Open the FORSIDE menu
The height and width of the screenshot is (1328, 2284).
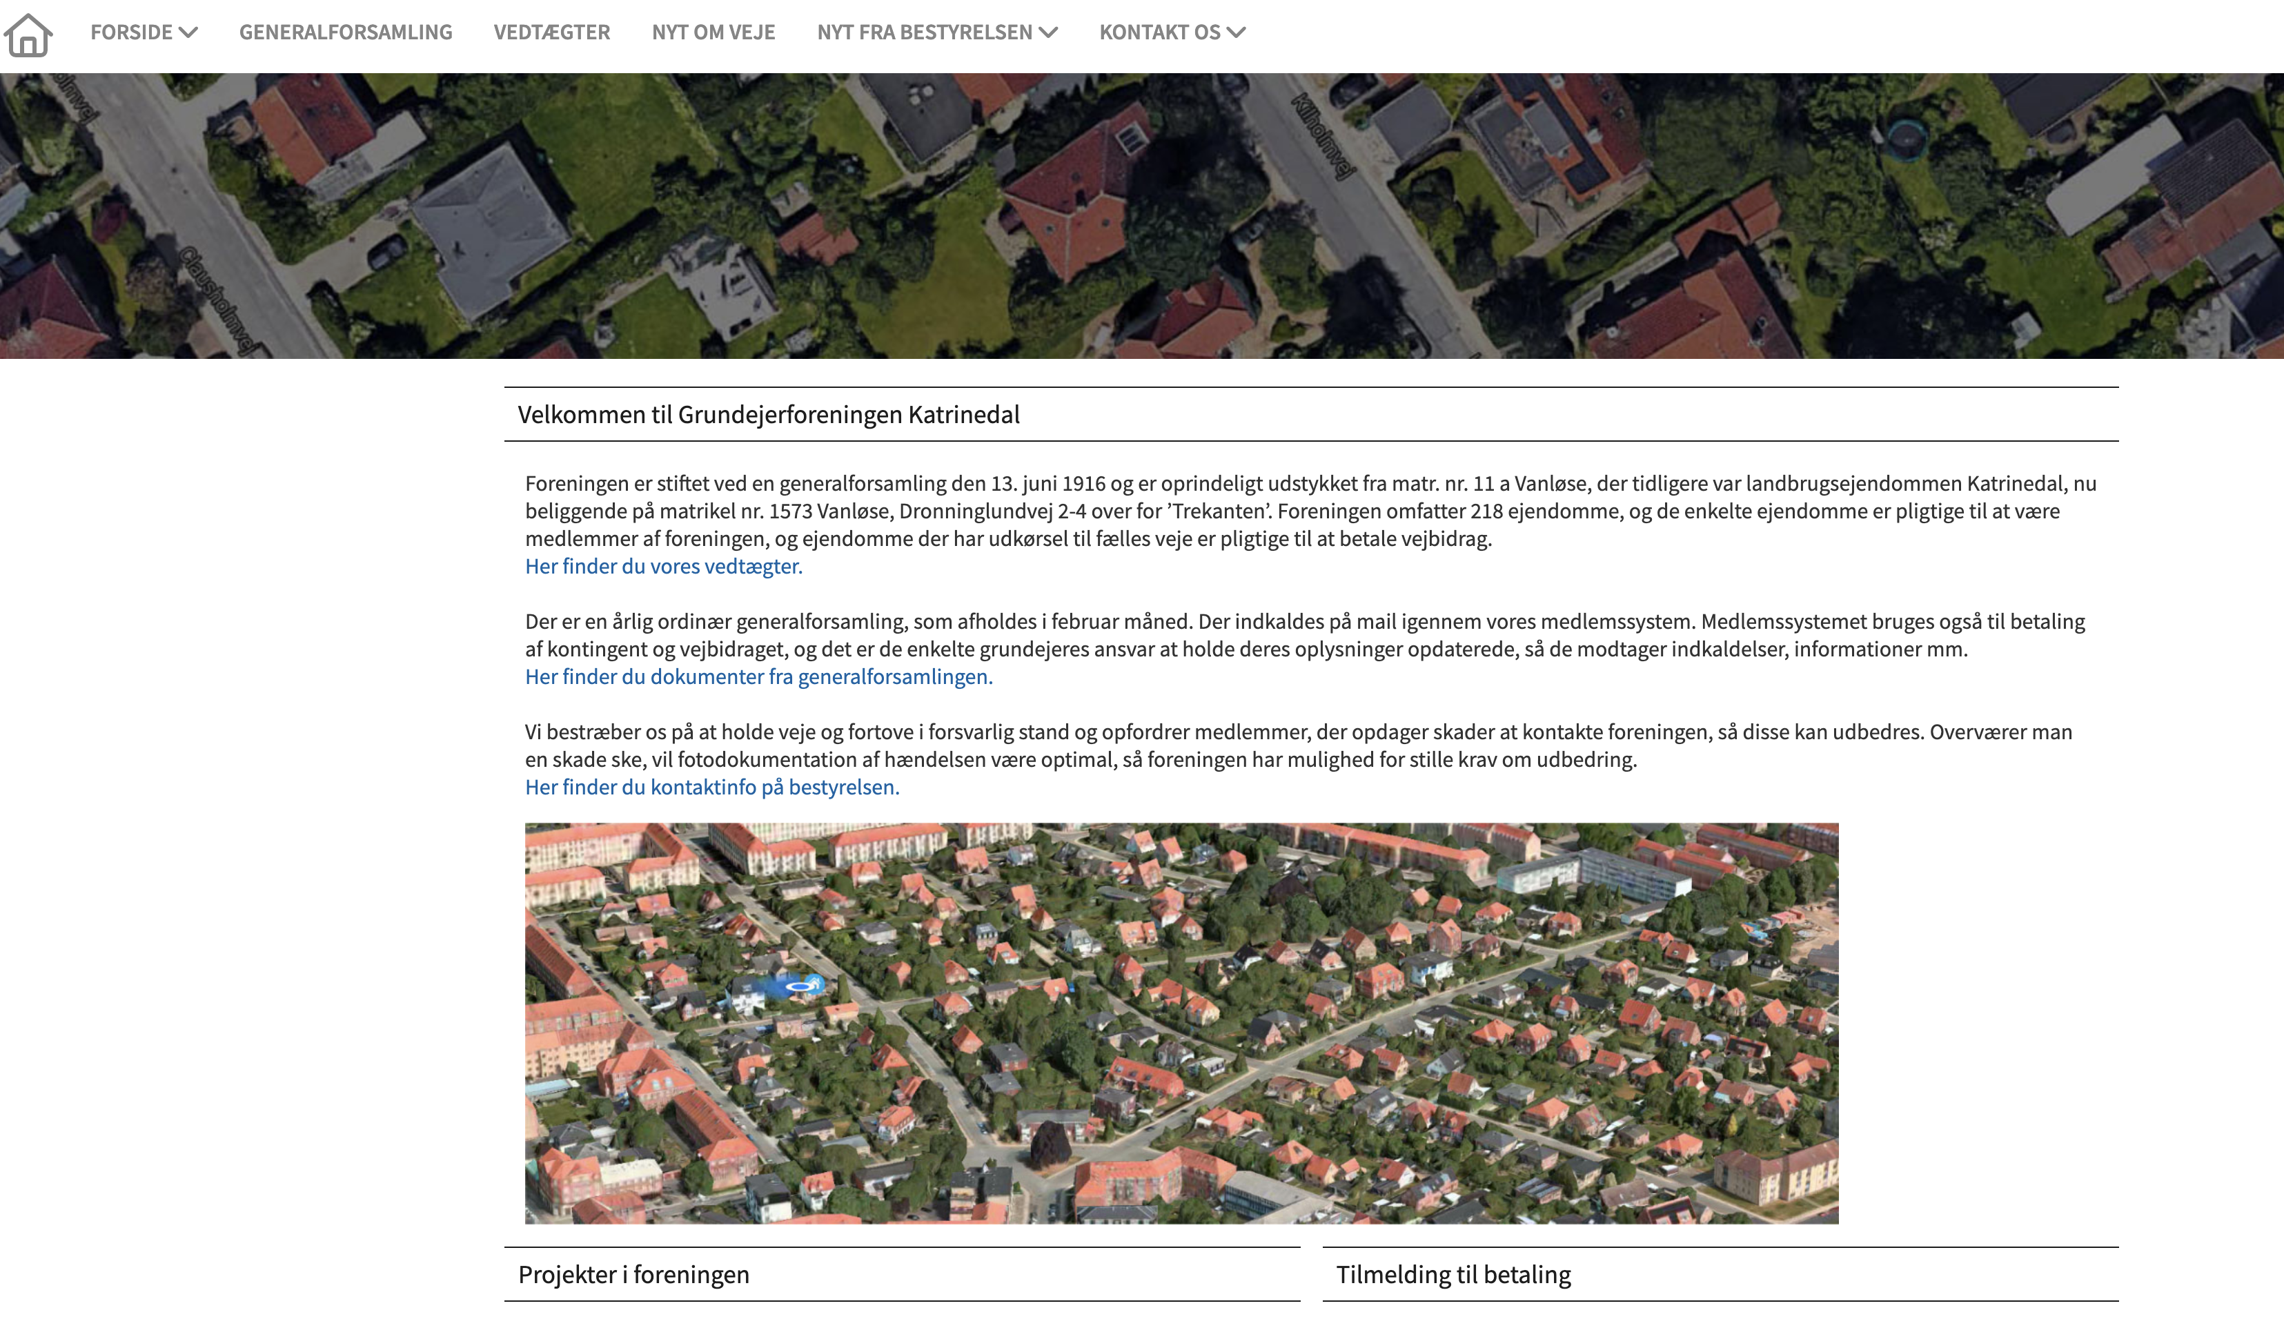pos(131,32)
